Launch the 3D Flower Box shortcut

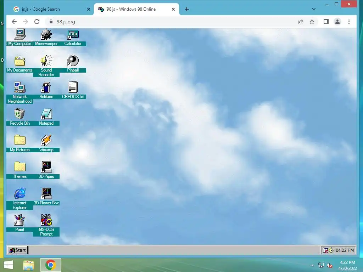[46, 197]
